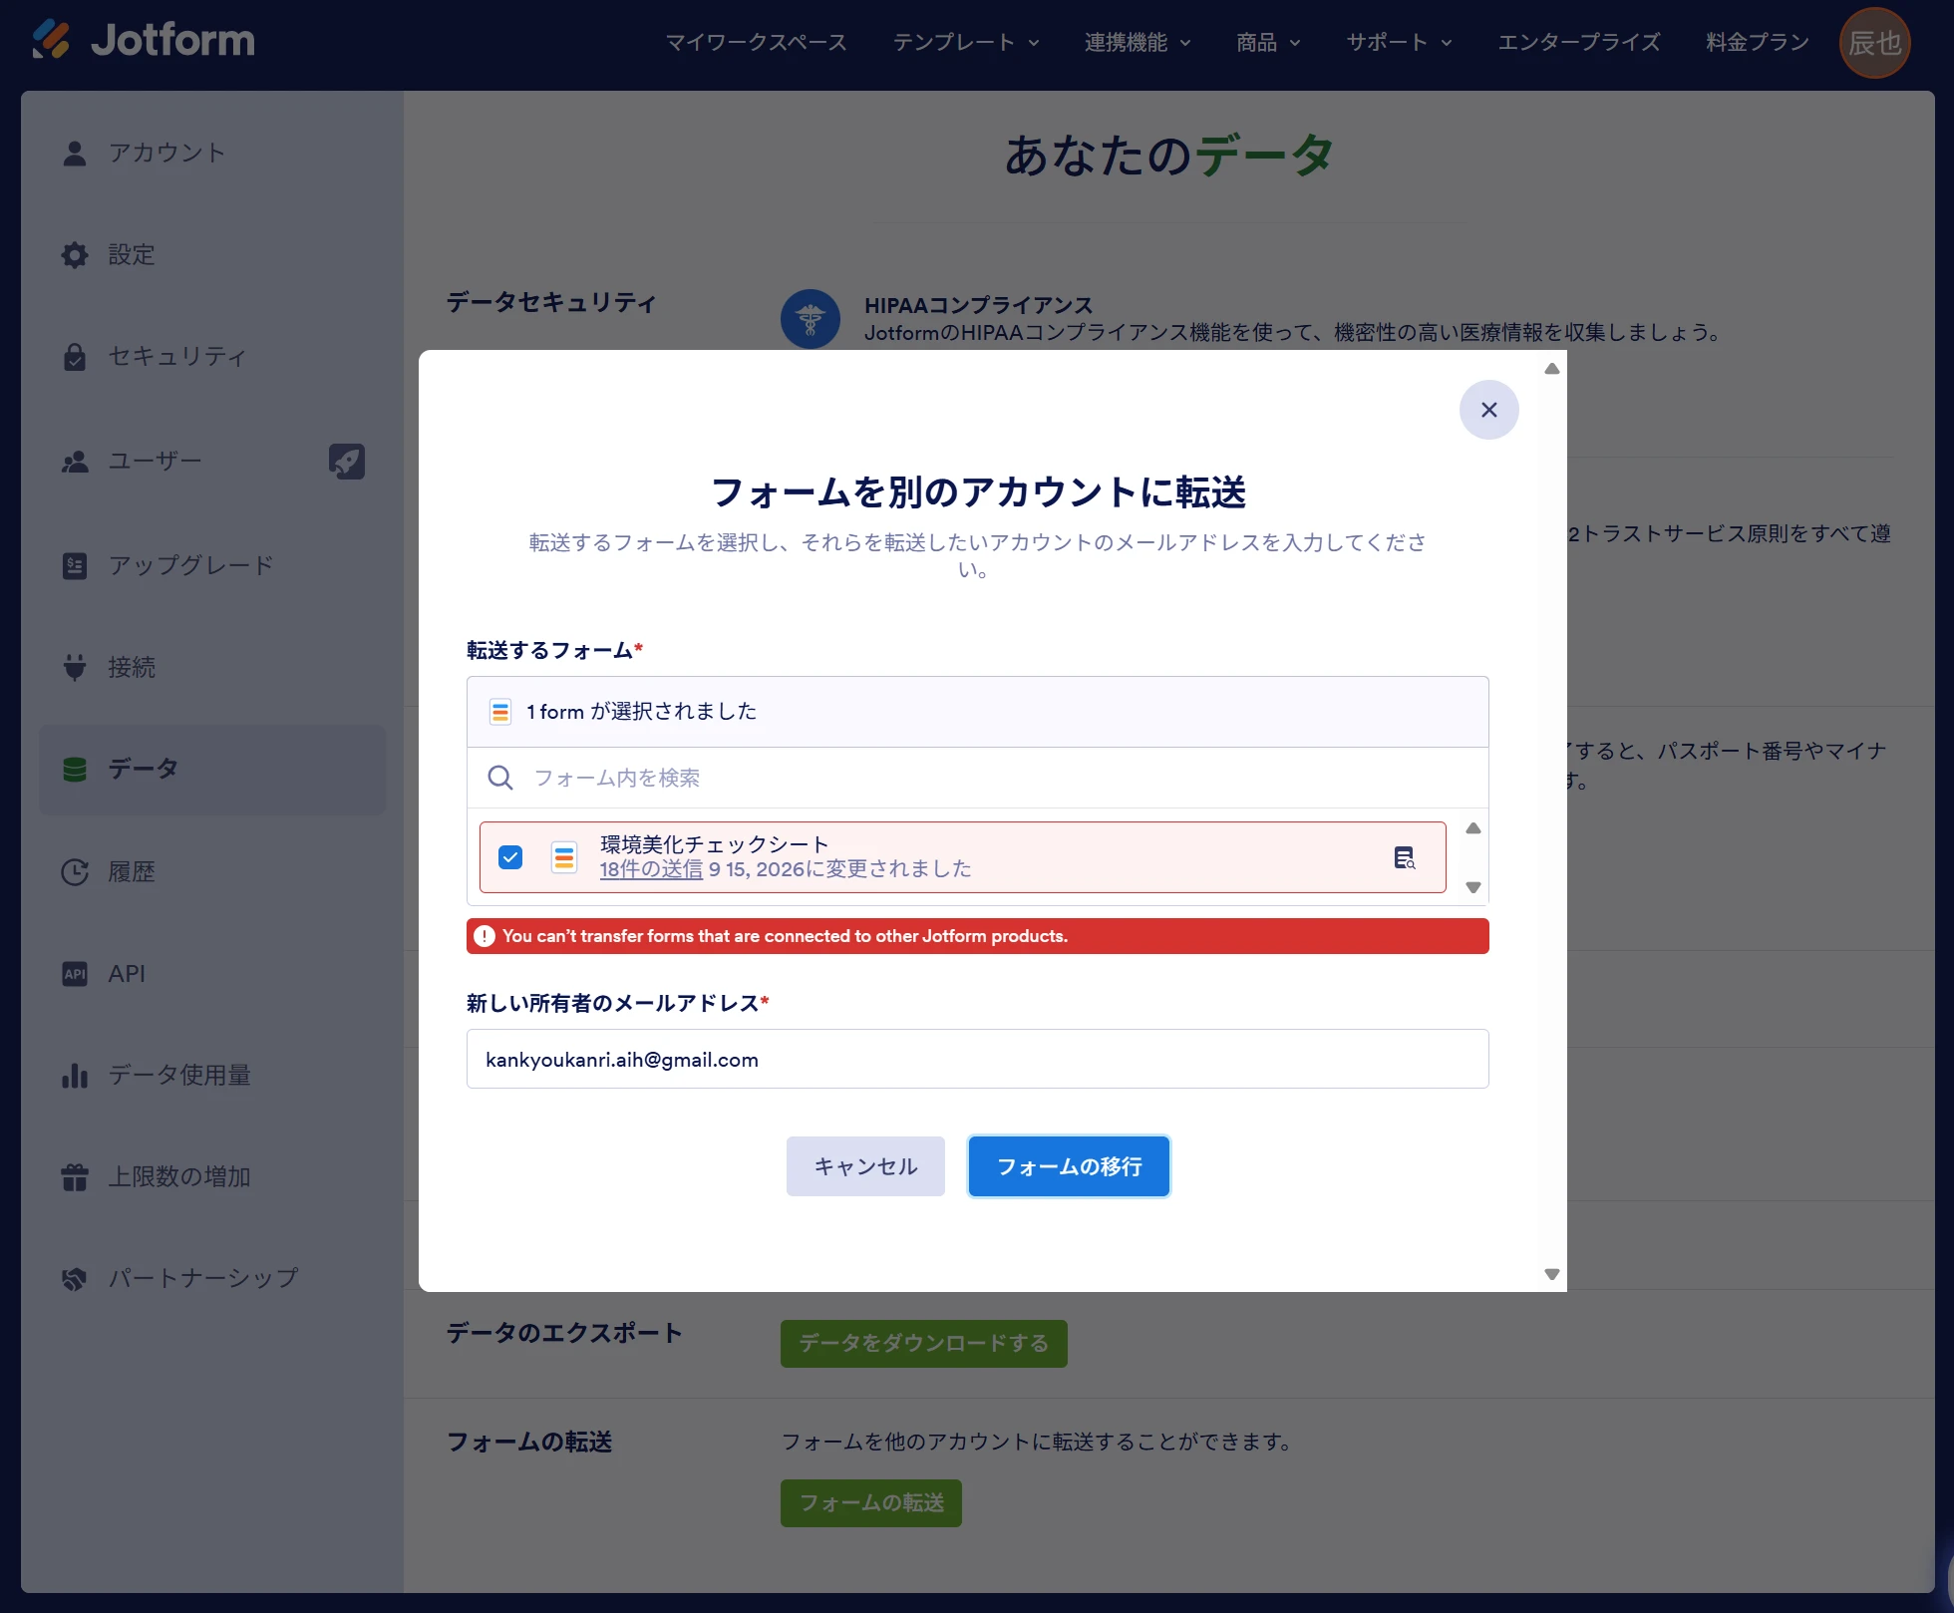Open the データ使用量 chart sidebar item

211,1075
